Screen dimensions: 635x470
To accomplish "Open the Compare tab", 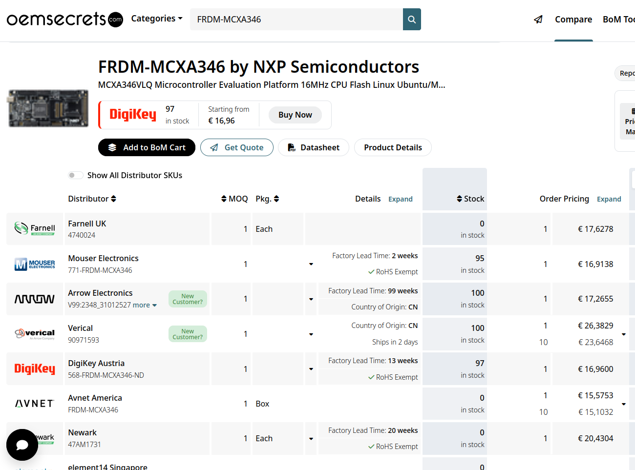I will (x=573, y=20).
